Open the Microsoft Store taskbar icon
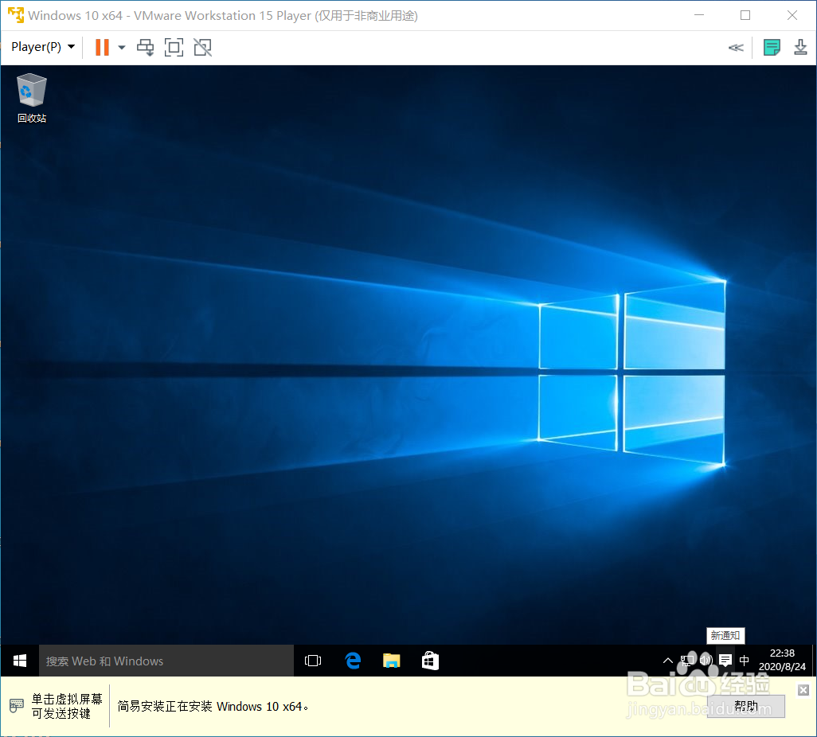The width and height of the screenshot is (817, 737). (x=430, y=661)
